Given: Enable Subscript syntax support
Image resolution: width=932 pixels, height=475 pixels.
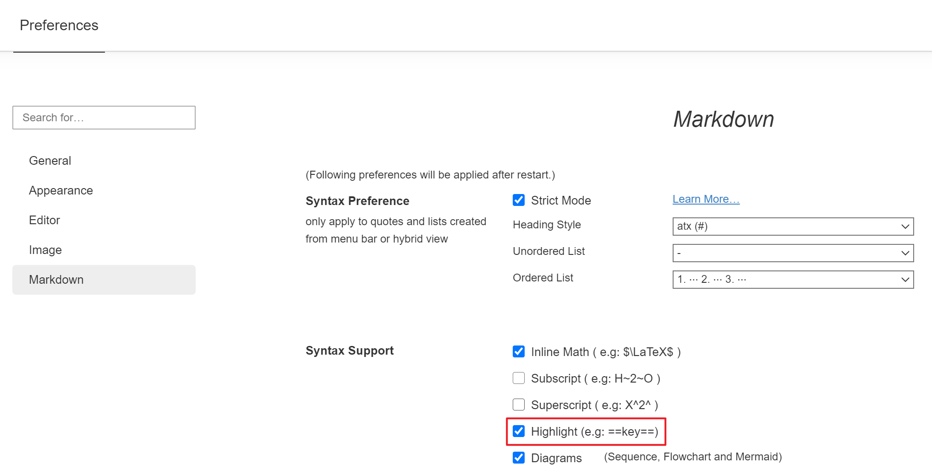Looking at the screenshot, I should (x=519, y=378).
